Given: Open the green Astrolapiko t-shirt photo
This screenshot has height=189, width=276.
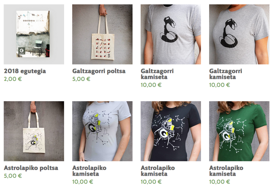Looking at the screenshot, I should pyautogui.click(x=239, y=131).
